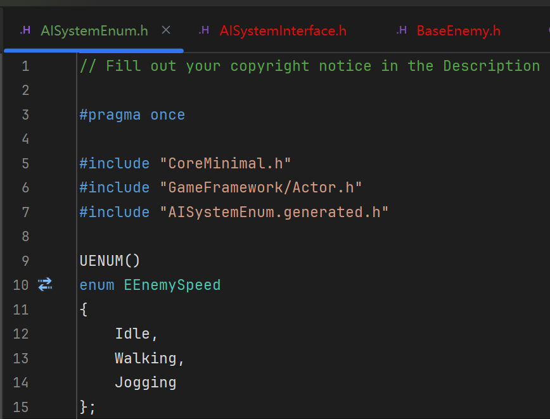Click the EEnemySpeed enum name
The height and width of the screenshot is (419, 550).
coord(172,285)
